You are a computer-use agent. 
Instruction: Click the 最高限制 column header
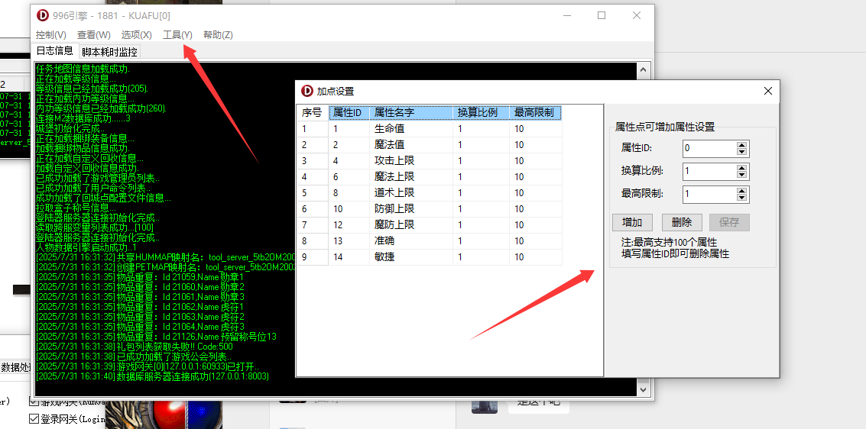point(536,112)
